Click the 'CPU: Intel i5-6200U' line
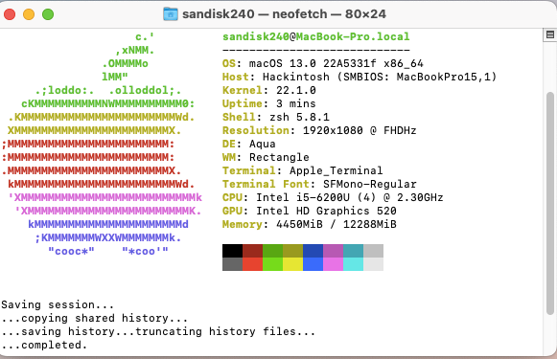The width and height of the screenshot is (557, 359). tap(333, 197)
